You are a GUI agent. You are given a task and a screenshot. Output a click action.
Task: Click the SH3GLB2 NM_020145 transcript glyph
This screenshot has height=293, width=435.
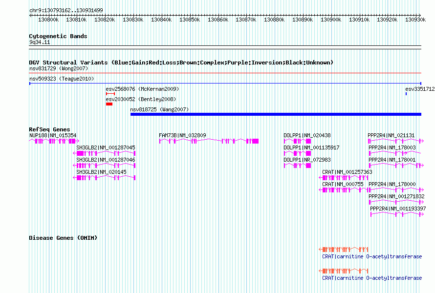pyautogui.click(x=104, y=178)
